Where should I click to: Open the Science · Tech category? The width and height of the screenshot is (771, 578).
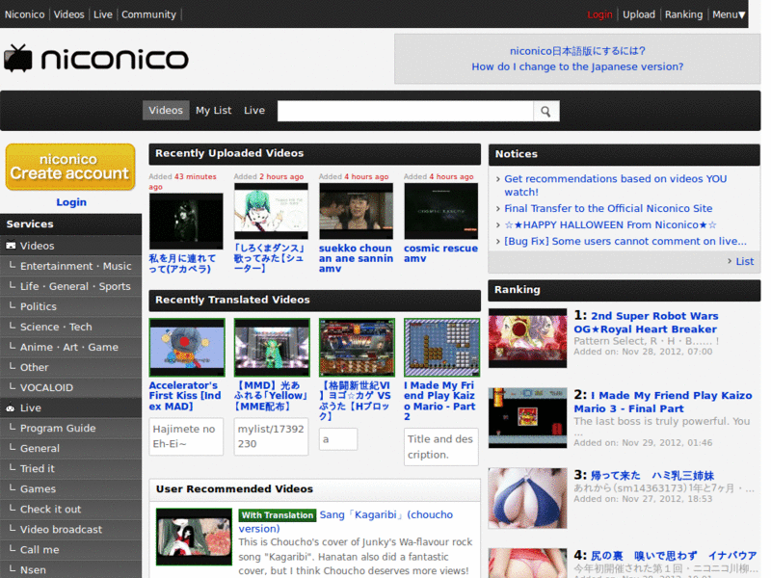click(x=70, y=327)
